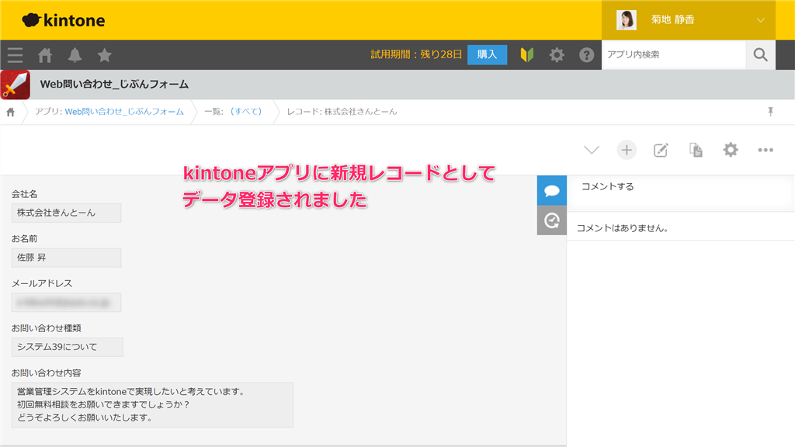Duplicate the record with copy icon
The width and height of the screenshot is (795, 447).
pos(696,150)
